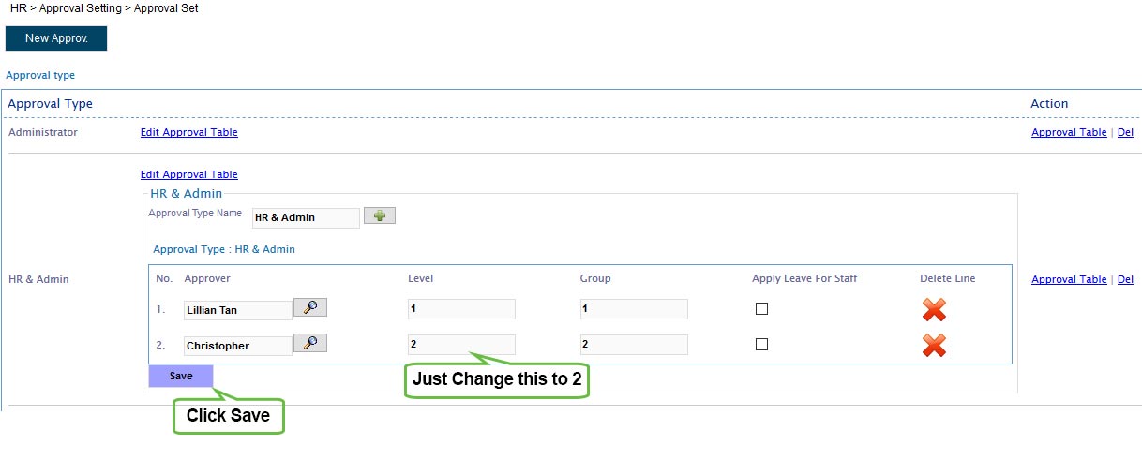Open Edit Approval Table for Administrator
The height and width of the screenshot is (460, 1142).
(189, 132)
